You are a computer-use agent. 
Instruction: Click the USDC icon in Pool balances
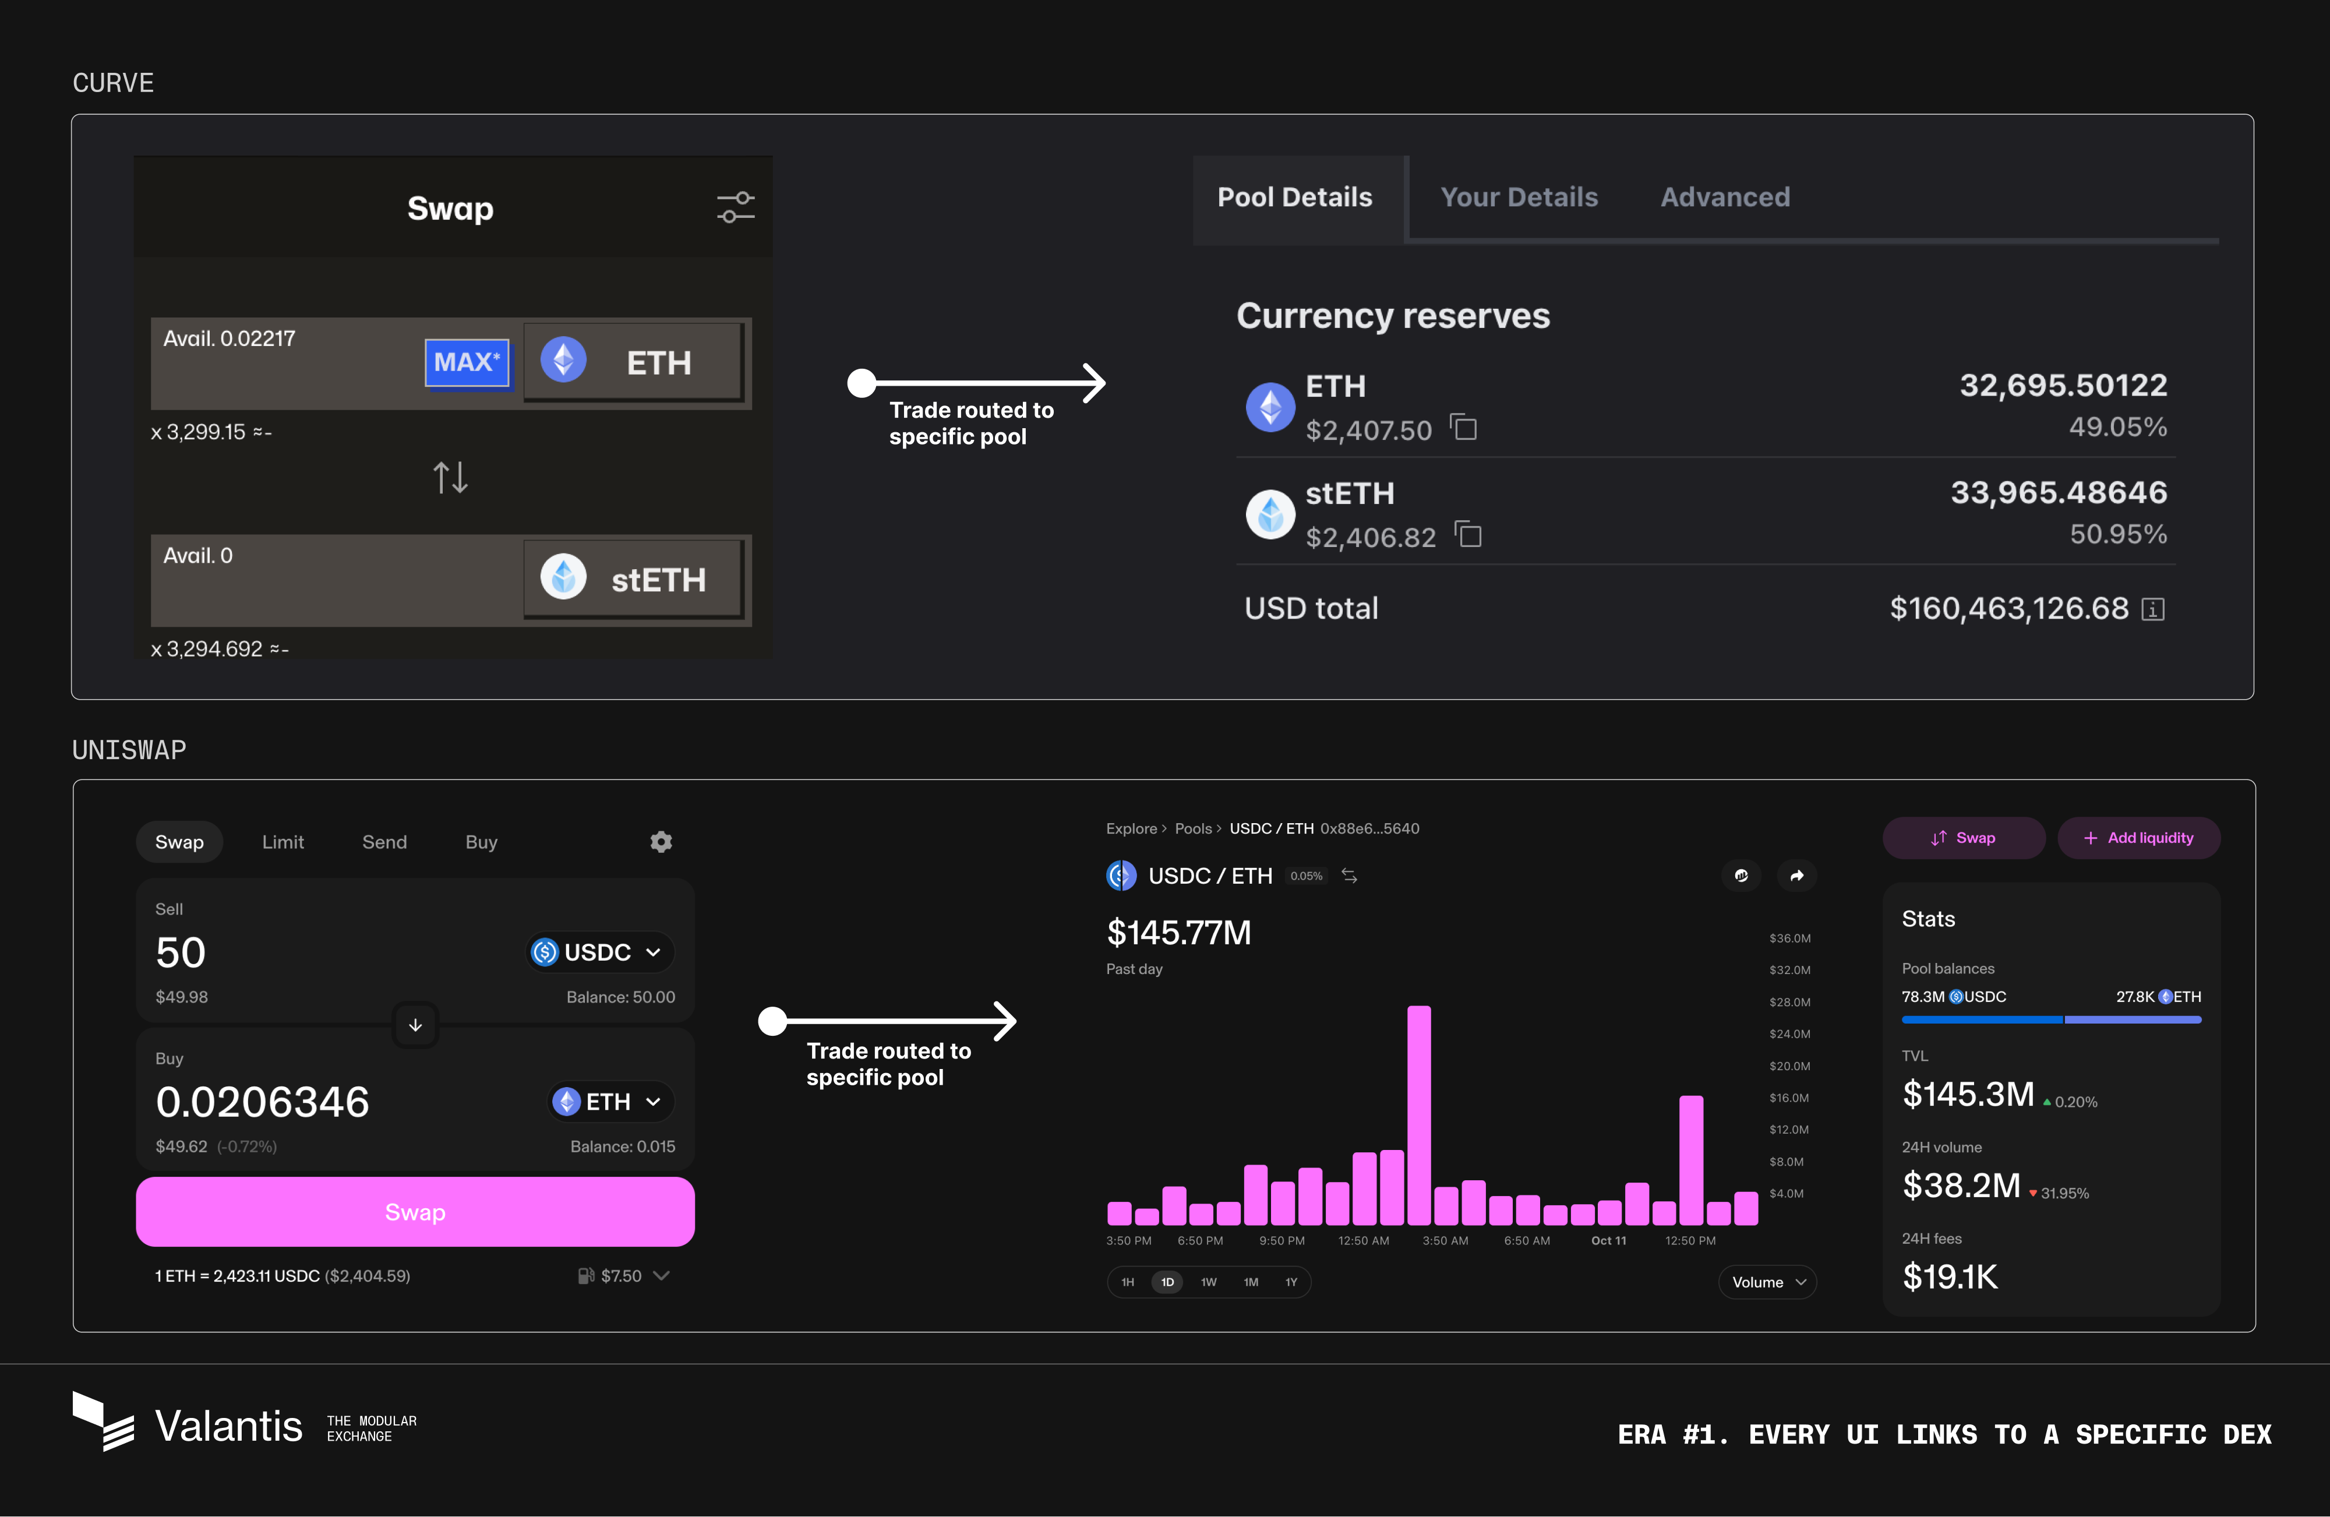[x=1955, y=997]
